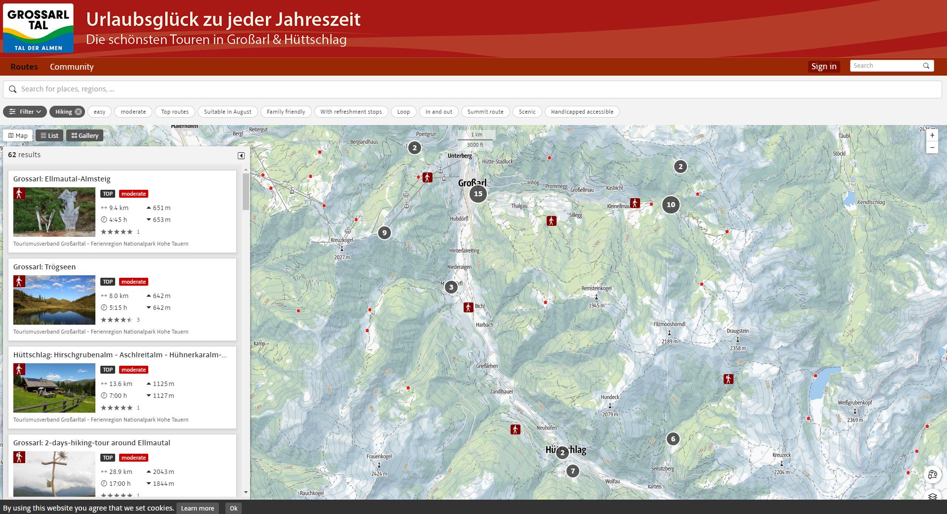Screen dimensions: 947x514
Task: Click cluster marker showing 10 routes
Action: point(671,205)
